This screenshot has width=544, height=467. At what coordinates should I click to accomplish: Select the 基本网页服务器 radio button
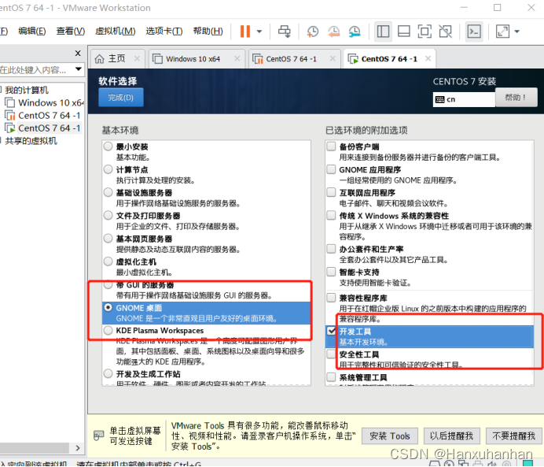108,239
